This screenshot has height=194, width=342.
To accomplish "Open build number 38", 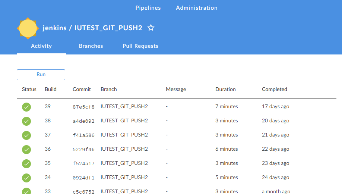I will tap(48, 121).
